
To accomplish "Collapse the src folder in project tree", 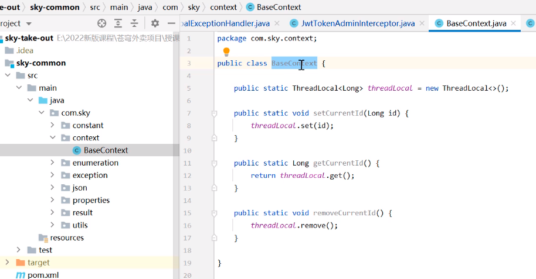I will coord(8,75).
